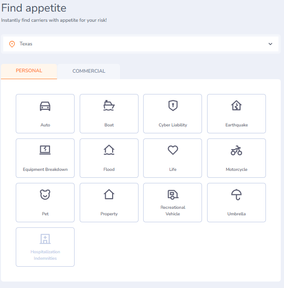Viewport: 284px width, 288px height.
Task: Click the Flood house icon
Action: click(109, 150)
